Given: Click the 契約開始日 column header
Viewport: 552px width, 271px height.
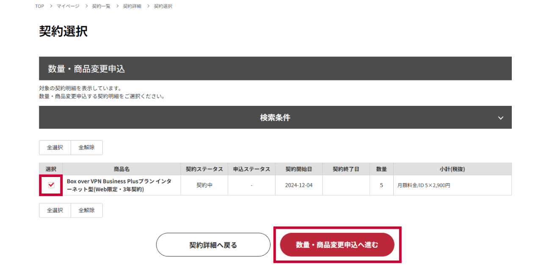Looking at the screenshot, I should coord(299,169).
